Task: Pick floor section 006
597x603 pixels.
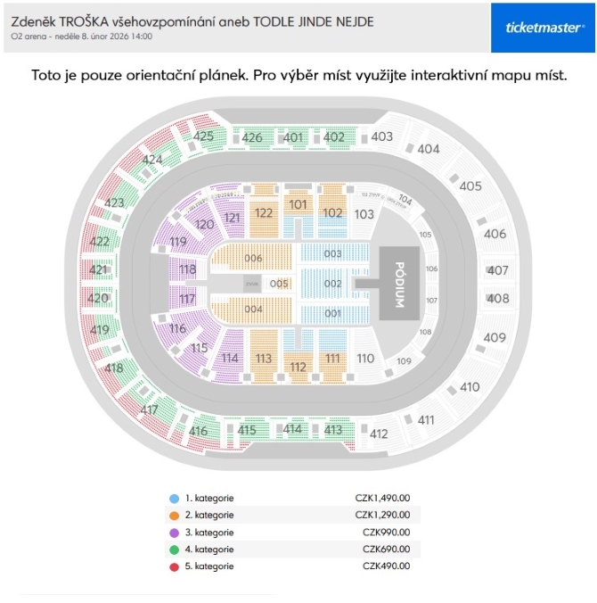Action: click(x=253, y=258)
